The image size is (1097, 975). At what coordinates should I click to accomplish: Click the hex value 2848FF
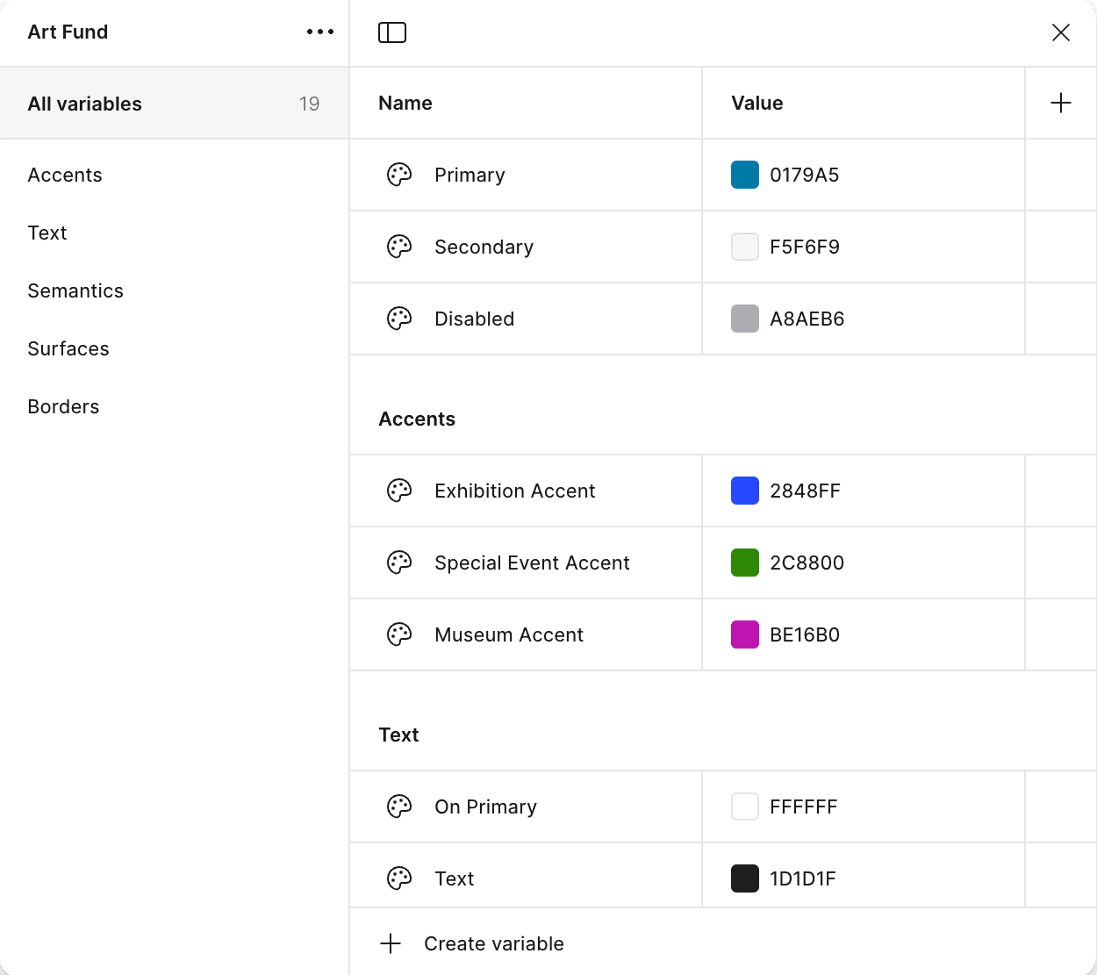tap(805, 491)
